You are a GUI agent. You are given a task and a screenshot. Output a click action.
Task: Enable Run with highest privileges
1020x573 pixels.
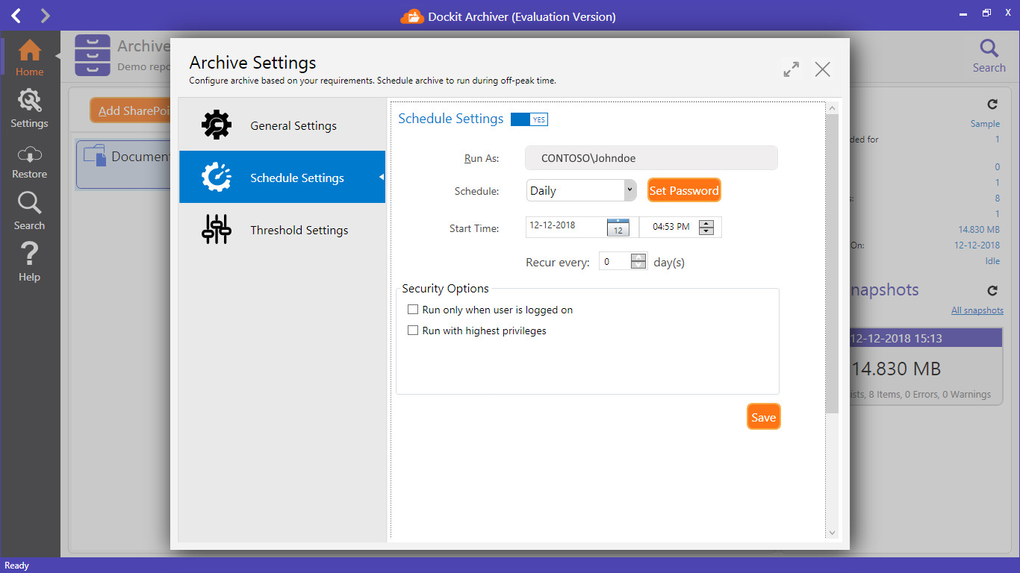click(412, 331)
